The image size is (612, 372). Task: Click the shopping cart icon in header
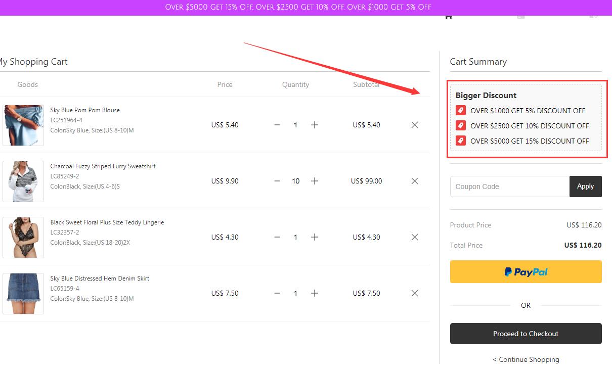click(448, 17)
